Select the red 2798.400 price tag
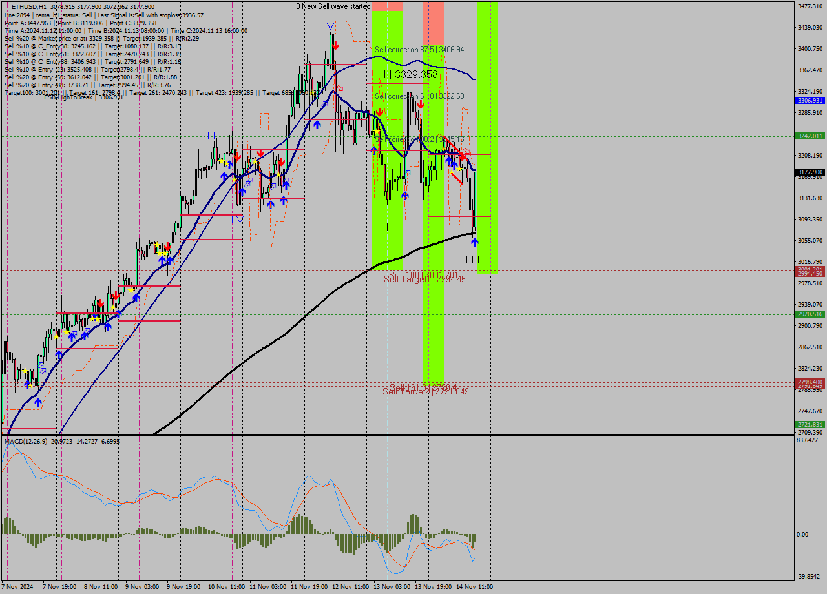 [x=810, y=382]
